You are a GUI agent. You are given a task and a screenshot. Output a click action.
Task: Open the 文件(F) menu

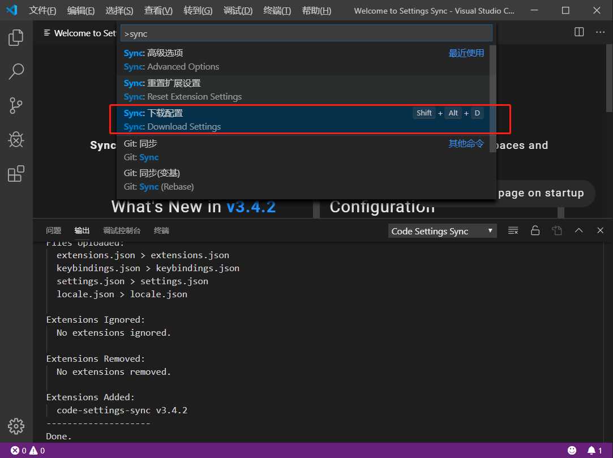point(42,11)
